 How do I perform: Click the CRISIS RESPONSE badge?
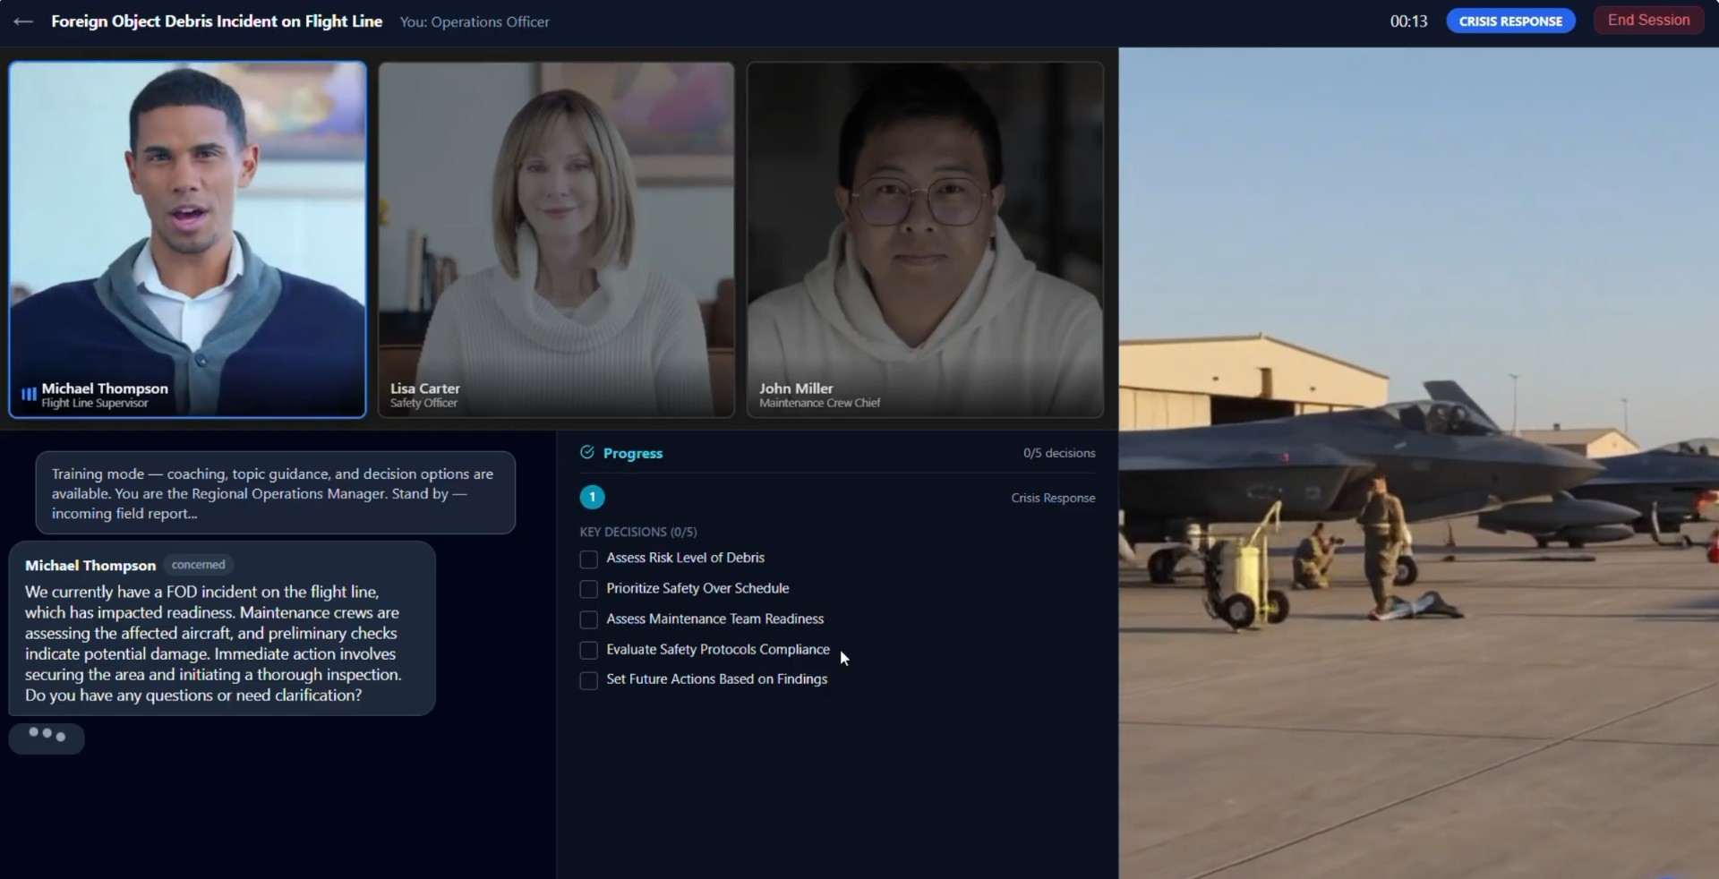tap(1510, 21)
